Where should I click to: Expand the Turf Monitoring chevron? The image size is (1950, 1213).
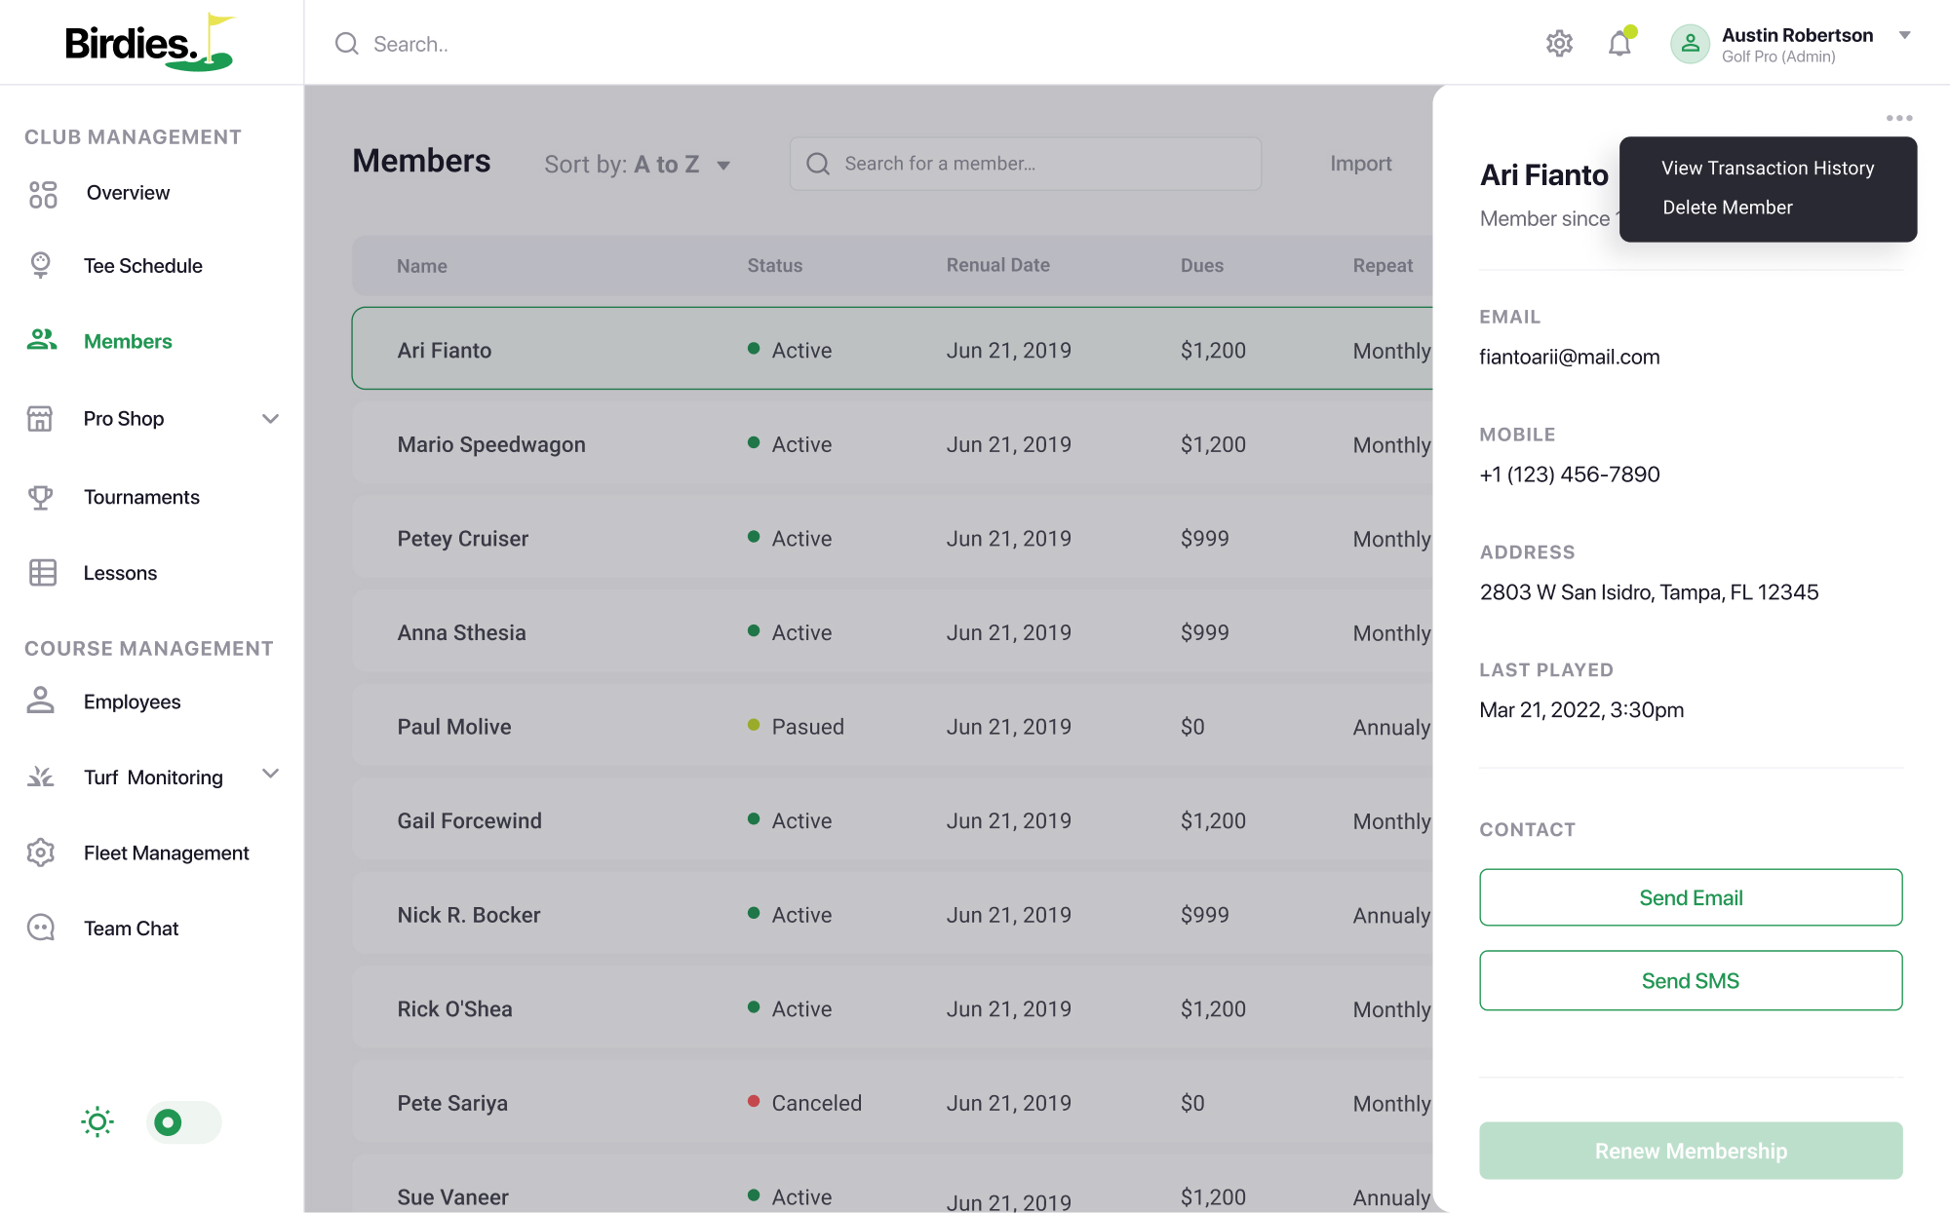(x=271, y=774)
